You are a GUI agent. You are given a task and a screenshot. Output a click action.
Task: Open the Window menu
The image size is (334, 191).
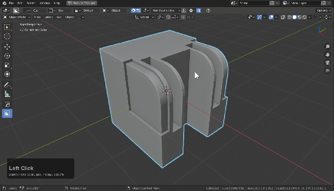pyautogui.click(x=45, y=3)
